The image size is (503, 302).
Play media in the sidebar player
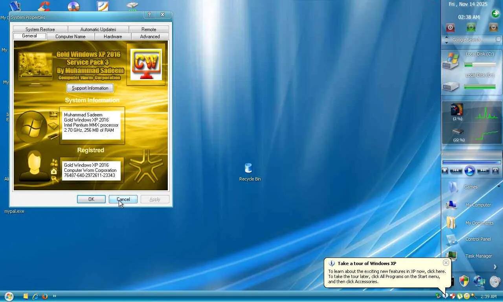point(470,171)
